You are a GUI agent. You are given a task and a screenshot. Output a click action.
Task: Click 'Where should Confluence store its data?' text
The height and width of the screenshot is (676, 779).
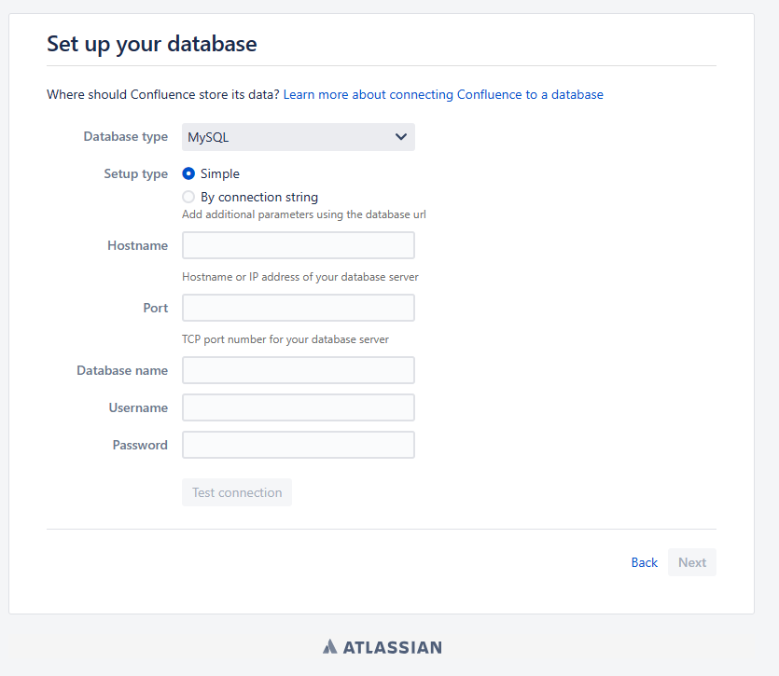(163, 94)
